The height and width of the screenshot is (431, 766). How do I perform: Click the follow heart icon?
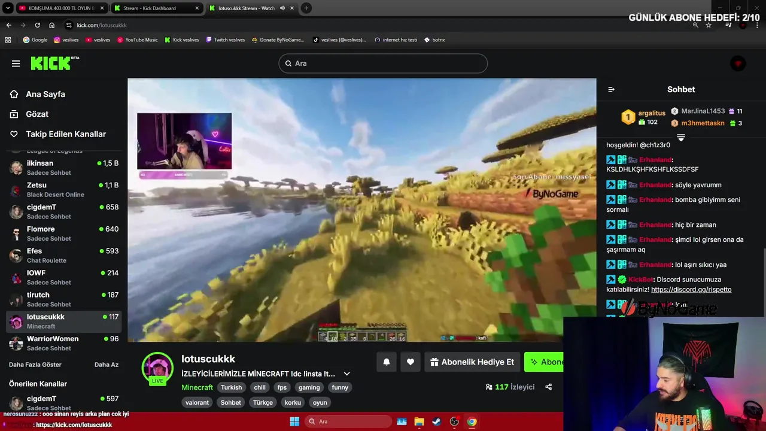pyautogui.click(x=411, y=362)
